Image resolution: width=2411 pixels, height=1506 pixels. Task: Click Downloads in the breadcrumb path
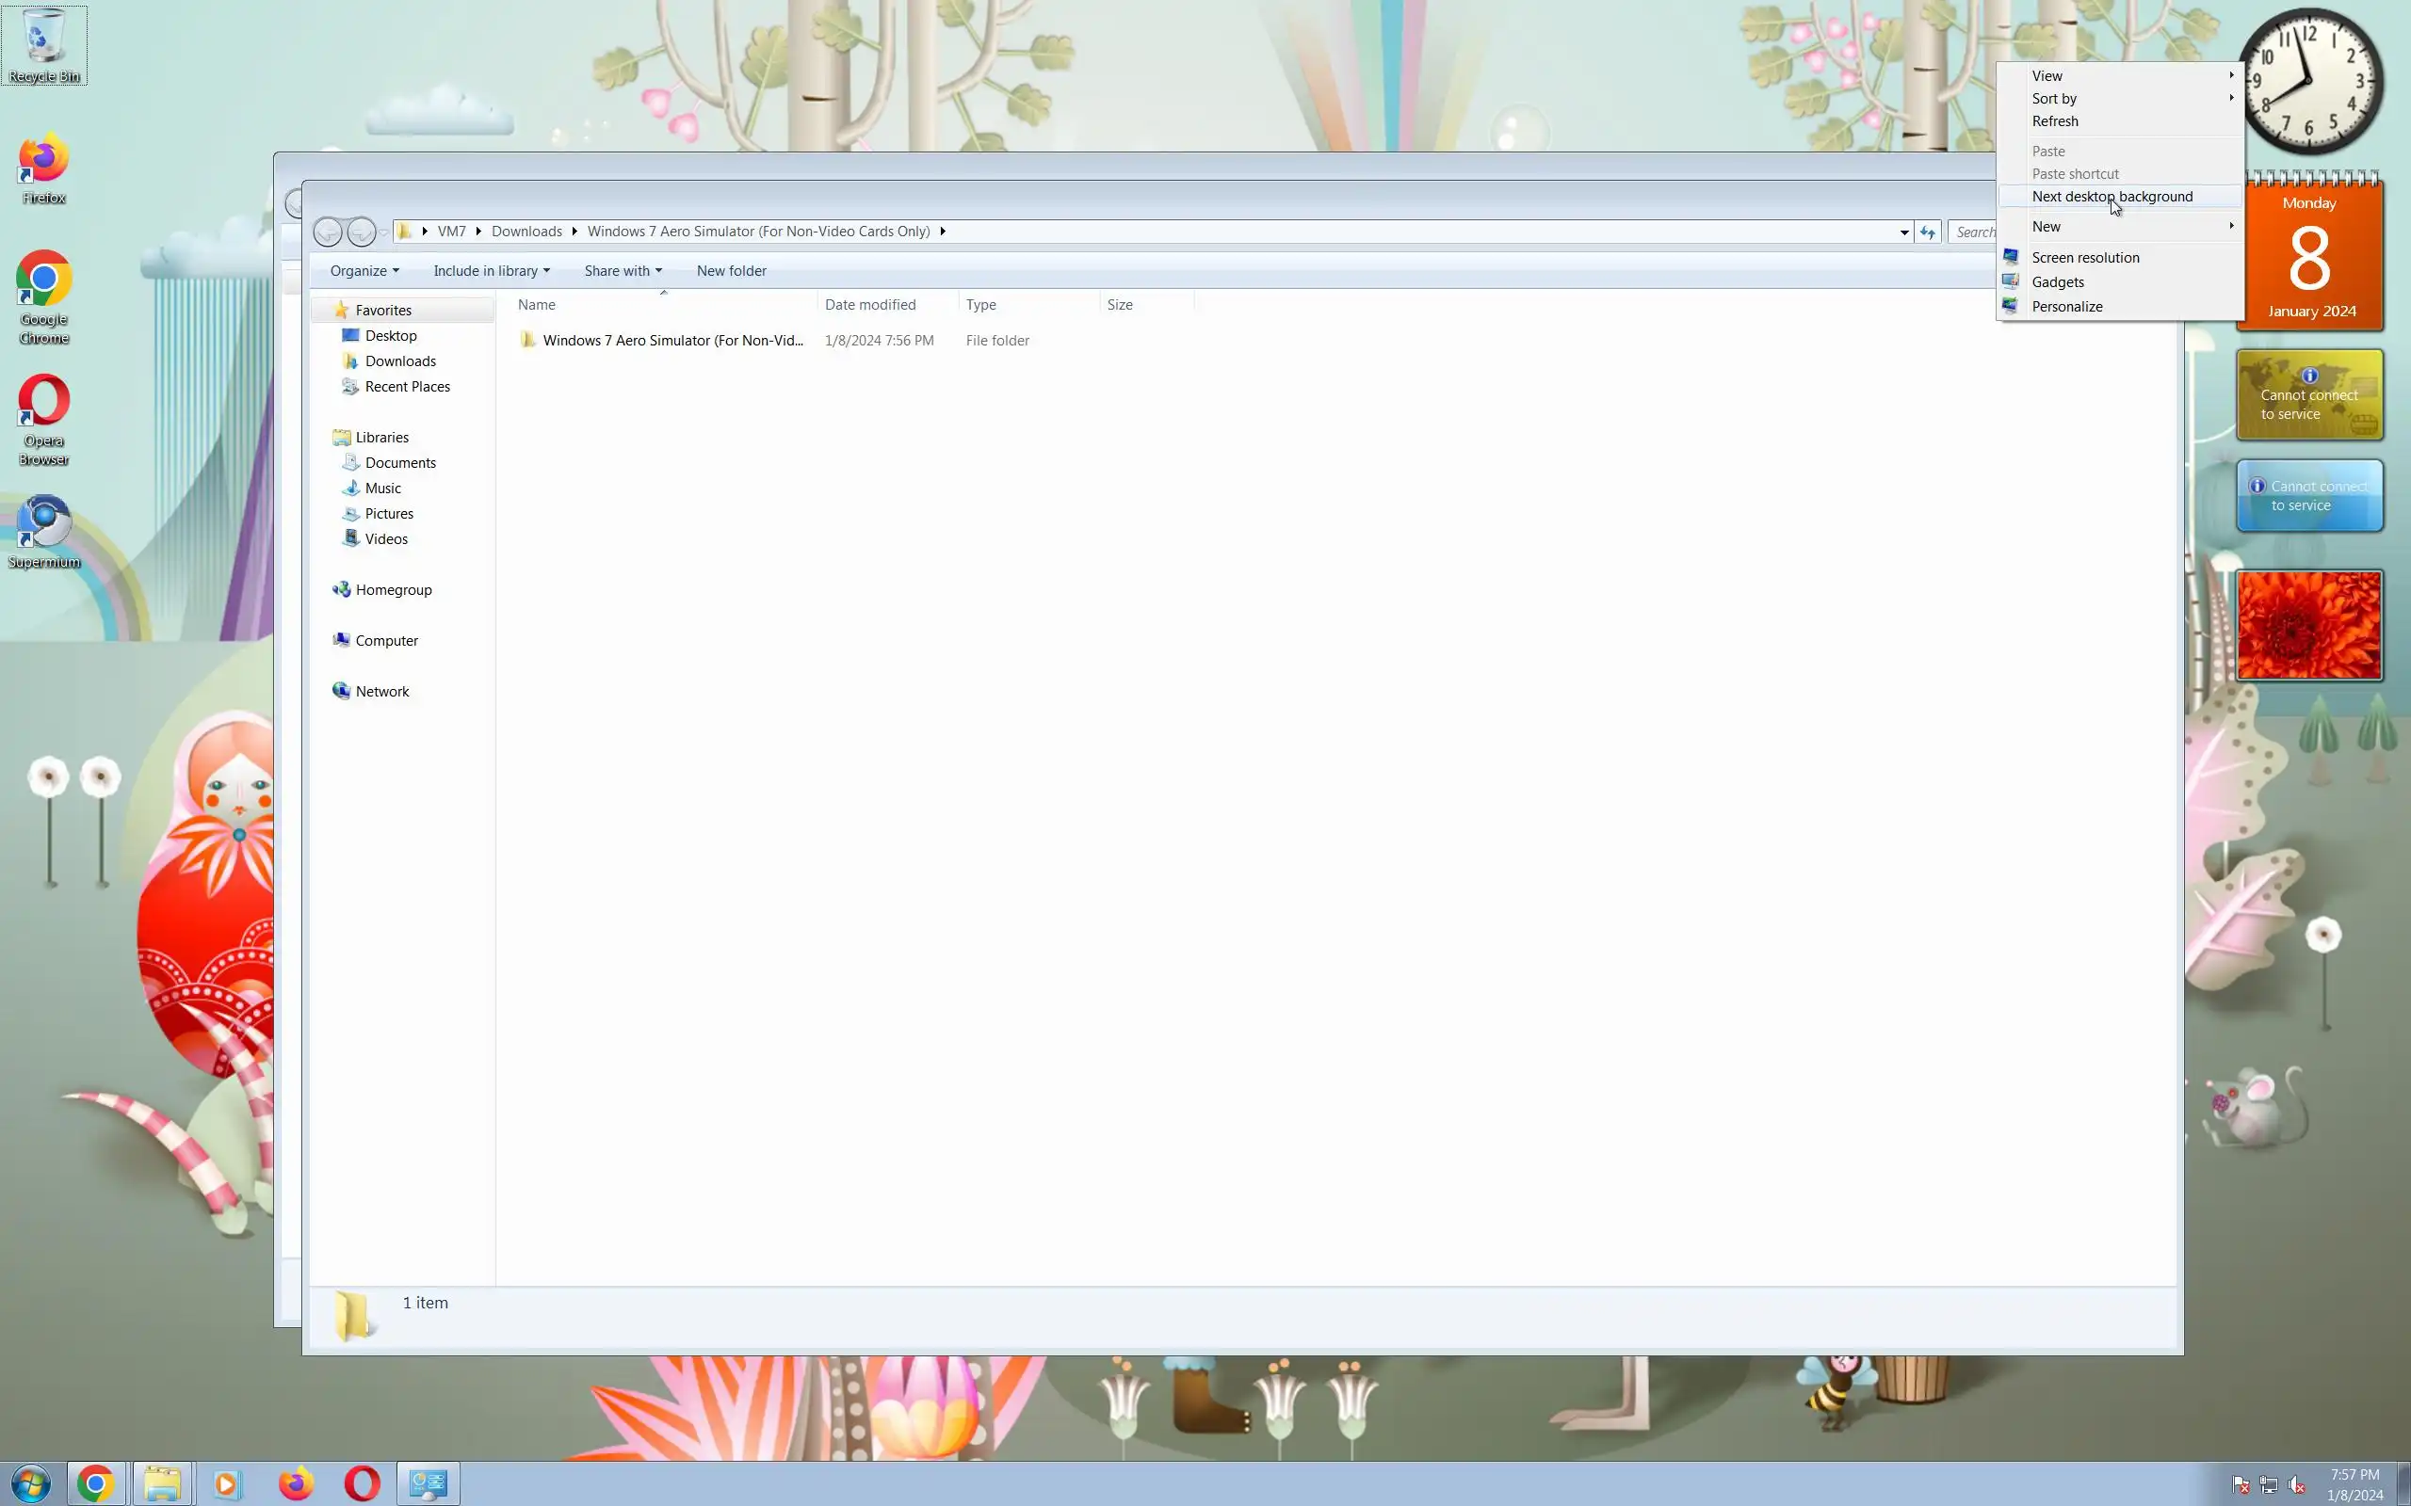tap(526, 232)
